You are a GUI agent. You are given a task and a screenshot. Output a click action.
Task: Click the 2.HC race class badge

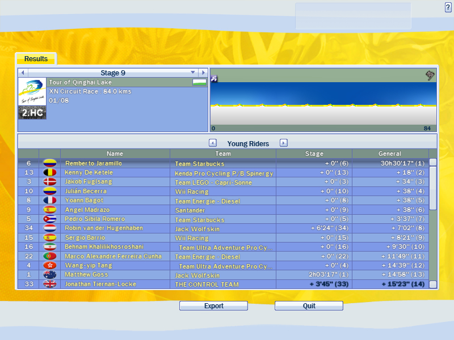32,112
